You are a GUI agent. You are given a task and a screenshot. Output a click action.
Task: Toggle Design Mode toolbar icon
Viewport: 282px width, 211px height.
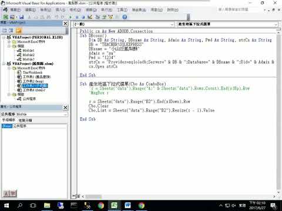90,17
